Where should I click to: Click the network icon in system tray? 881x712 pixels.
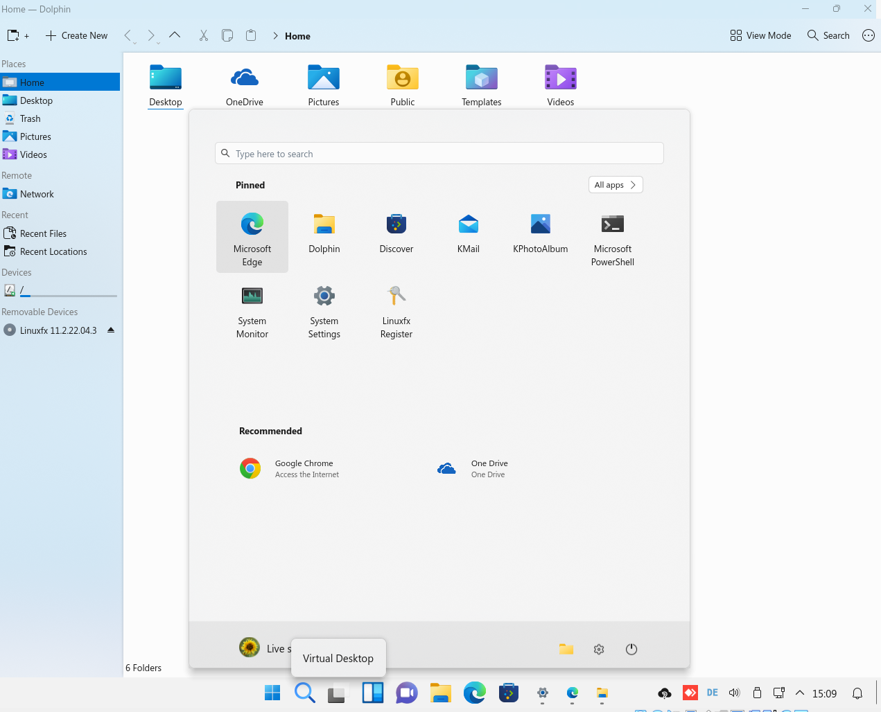click(779, 693)
